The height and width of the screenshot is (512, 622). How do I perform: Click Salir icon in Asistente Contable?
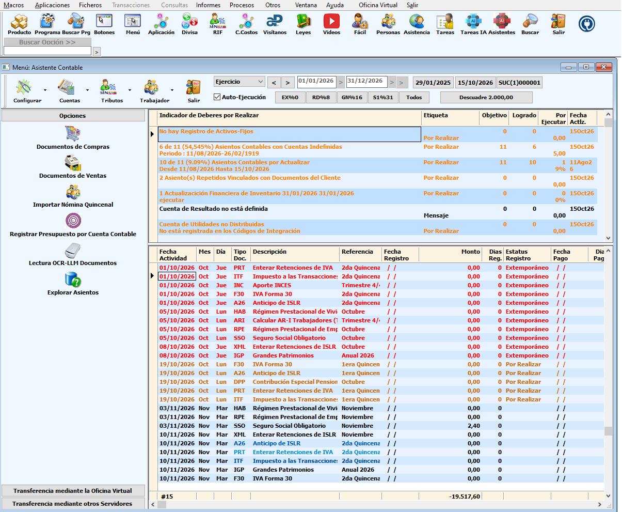[194, 91]
